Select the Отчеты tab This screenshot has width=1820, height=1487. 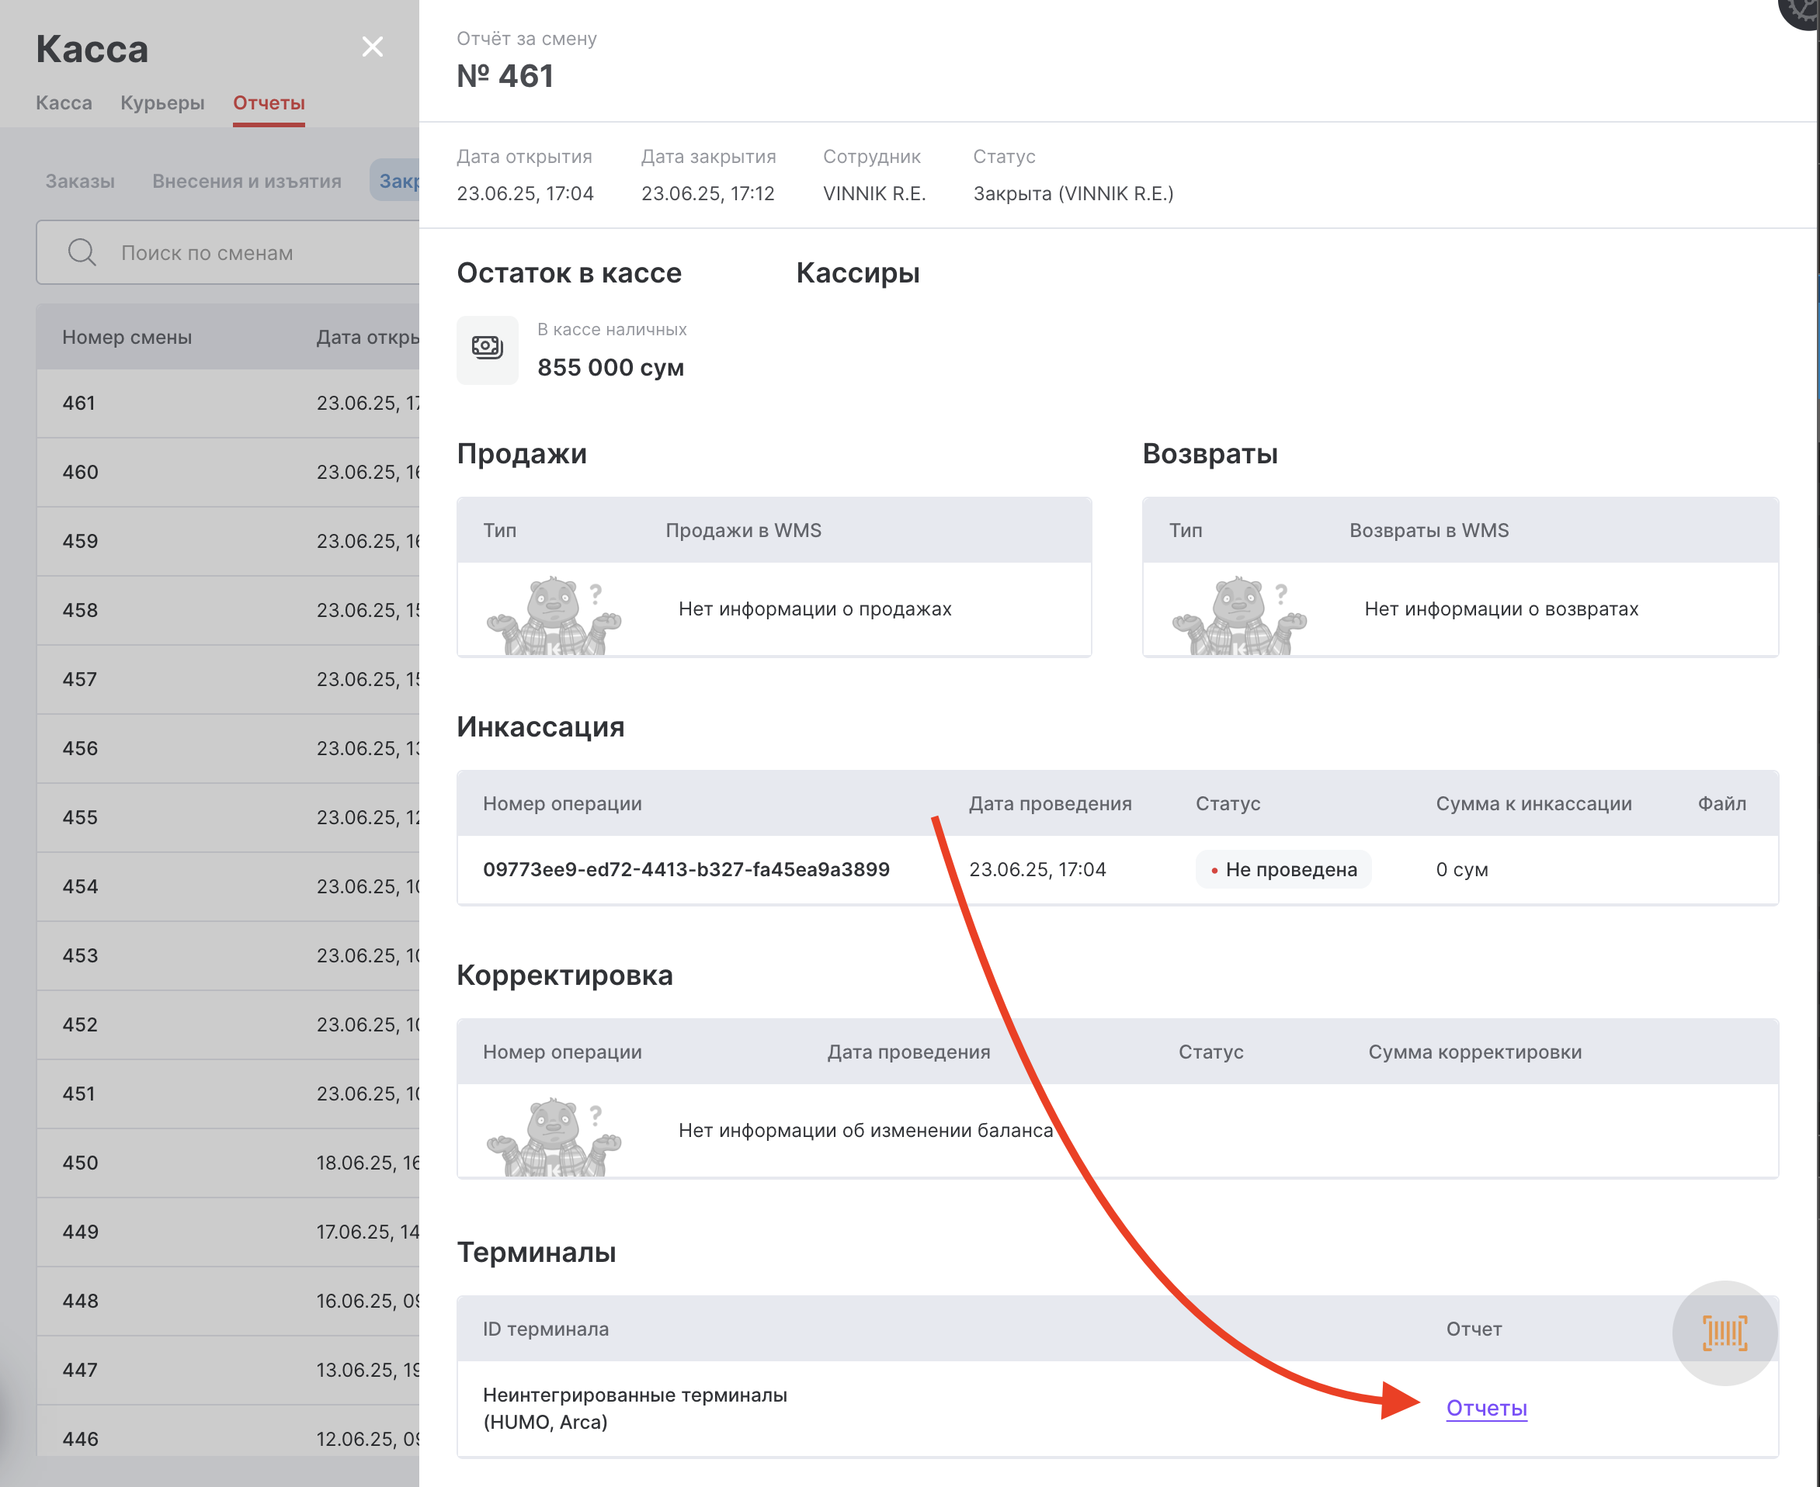click(x=268, y=102)
